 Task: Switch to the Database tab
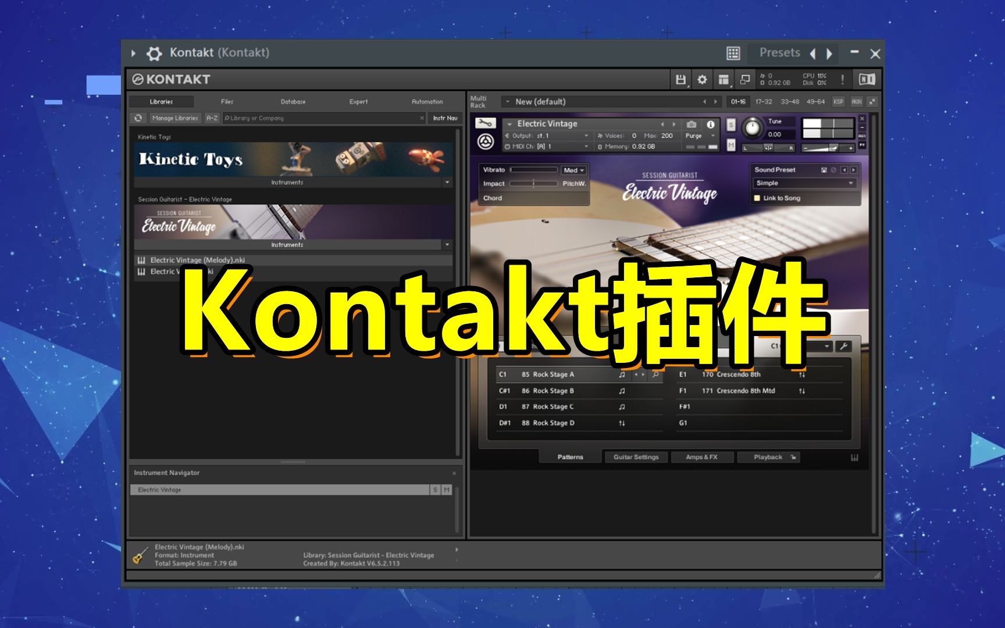(x=293, y=102)
